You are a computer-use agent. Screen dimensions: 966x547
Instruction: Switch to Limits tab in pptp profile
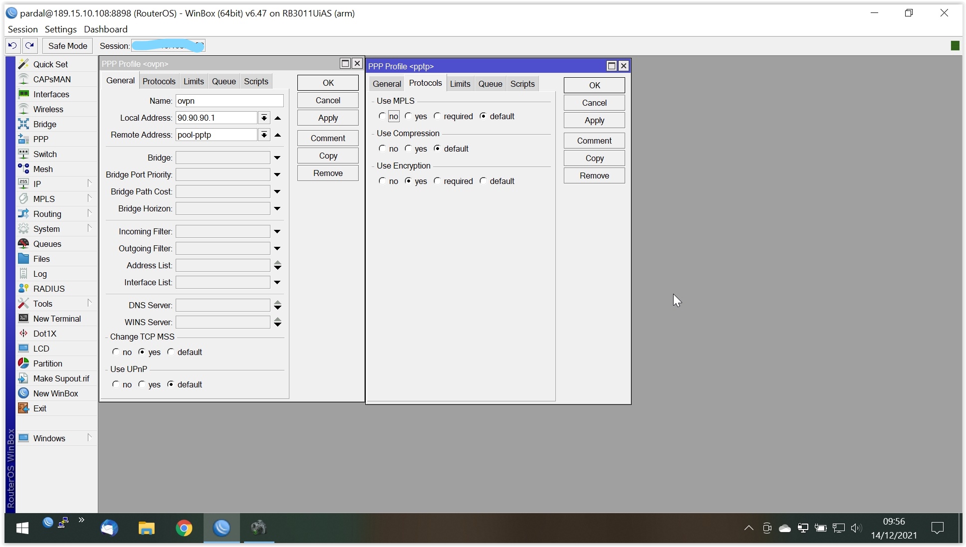coord(460,84)
